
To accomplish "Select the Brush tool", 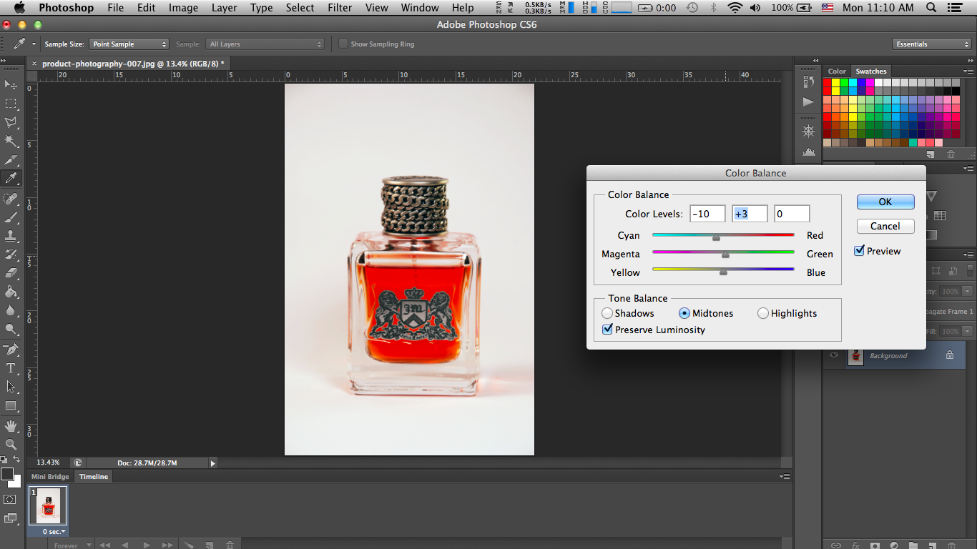I will click(11, 217).
